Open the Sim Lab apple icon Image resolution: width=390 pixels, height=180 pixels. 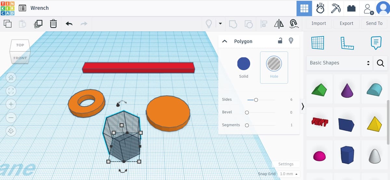(x=320, y=8)
